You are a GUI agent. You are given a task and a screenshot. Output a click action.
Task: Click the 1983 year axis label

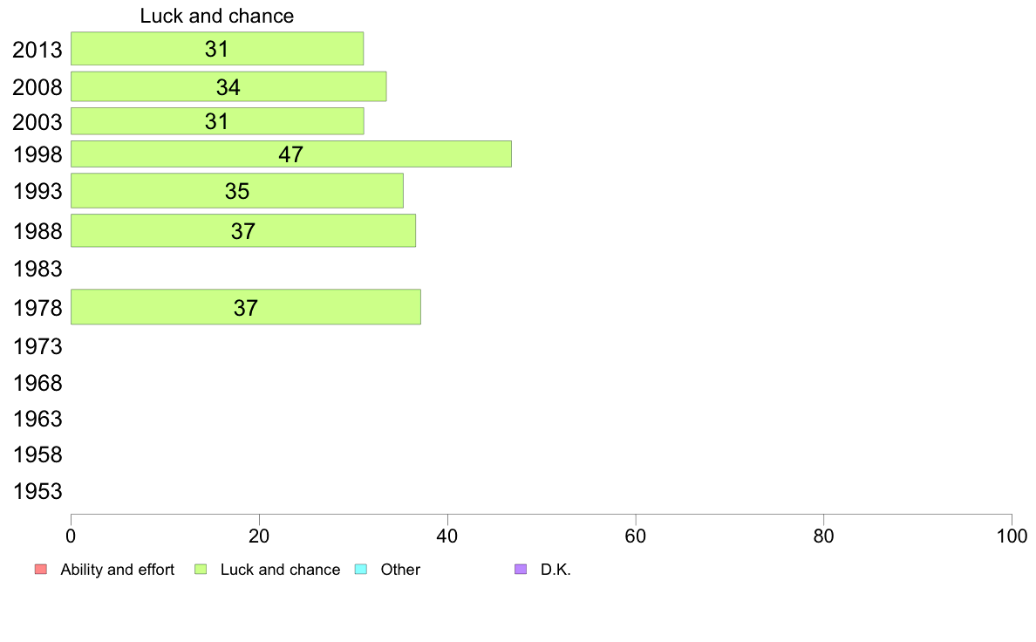[37, 269]
